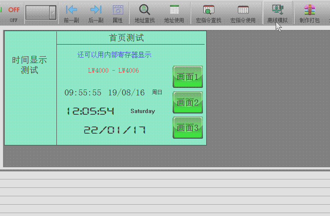The height and width of the screenshot is (216, 330).
Task: Go to previous screen (前一副)
Action: coord(72,13)
